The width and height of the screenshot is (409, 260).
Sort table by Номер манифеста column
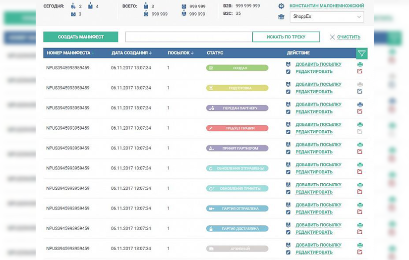tap(70, 53)
